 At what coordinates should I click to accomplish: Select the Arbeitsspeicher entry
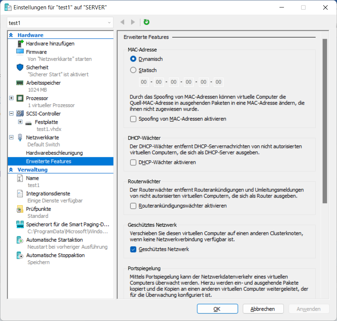(43, 83)
